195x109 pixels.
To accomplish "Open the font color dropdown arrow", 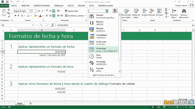I will coord(43,16).
